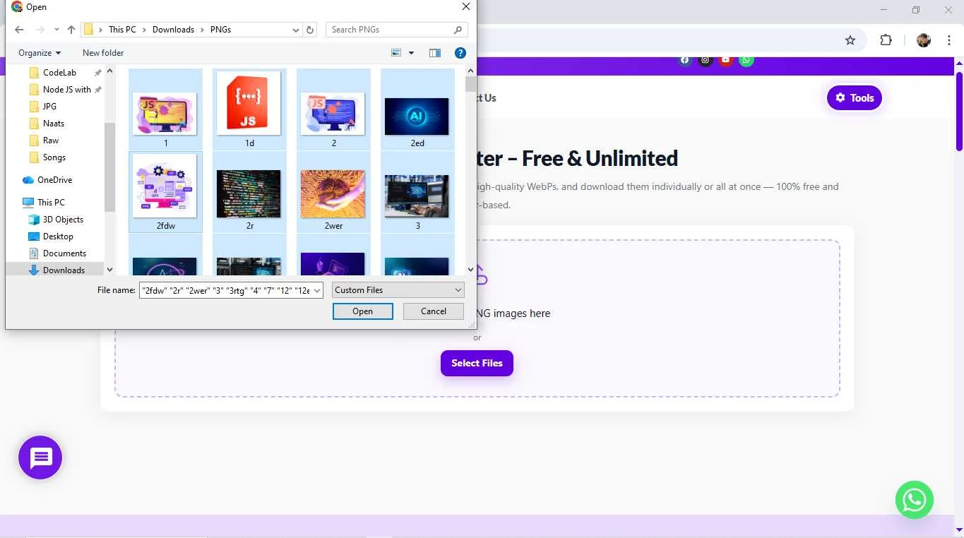Viewport: 964px width, 538px height.
Task: Open the Instagram social icon
Action: tap(705, 60)
